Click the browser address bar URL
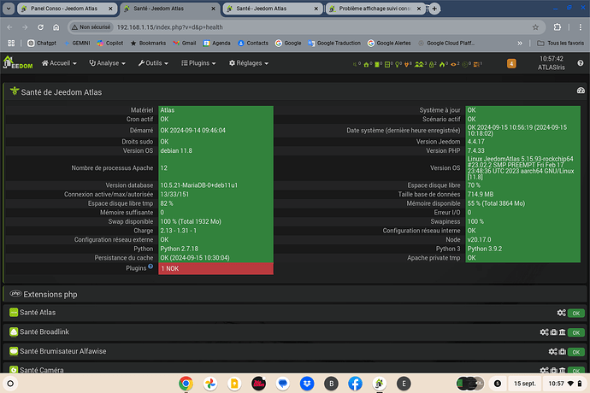Viewport: 590px width, 393px height. tap(169, 27)
